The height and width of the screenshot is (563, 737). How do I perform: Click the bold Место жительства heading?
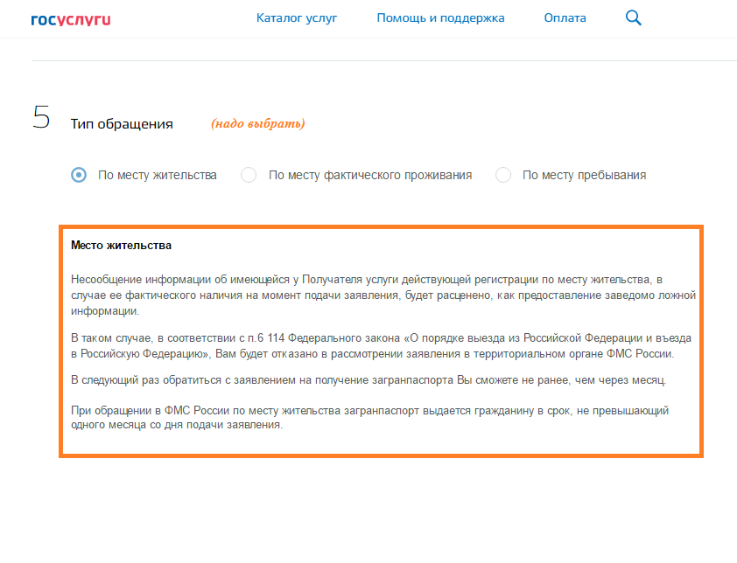[122, 245]
